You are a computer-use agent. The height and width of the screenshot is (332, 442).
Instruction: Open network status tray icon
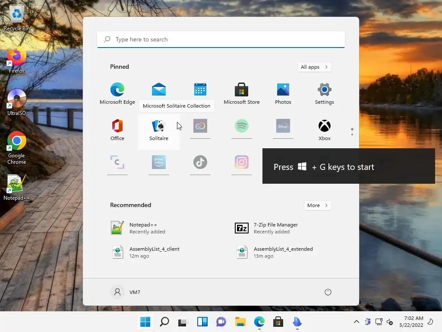pos(379,322)
